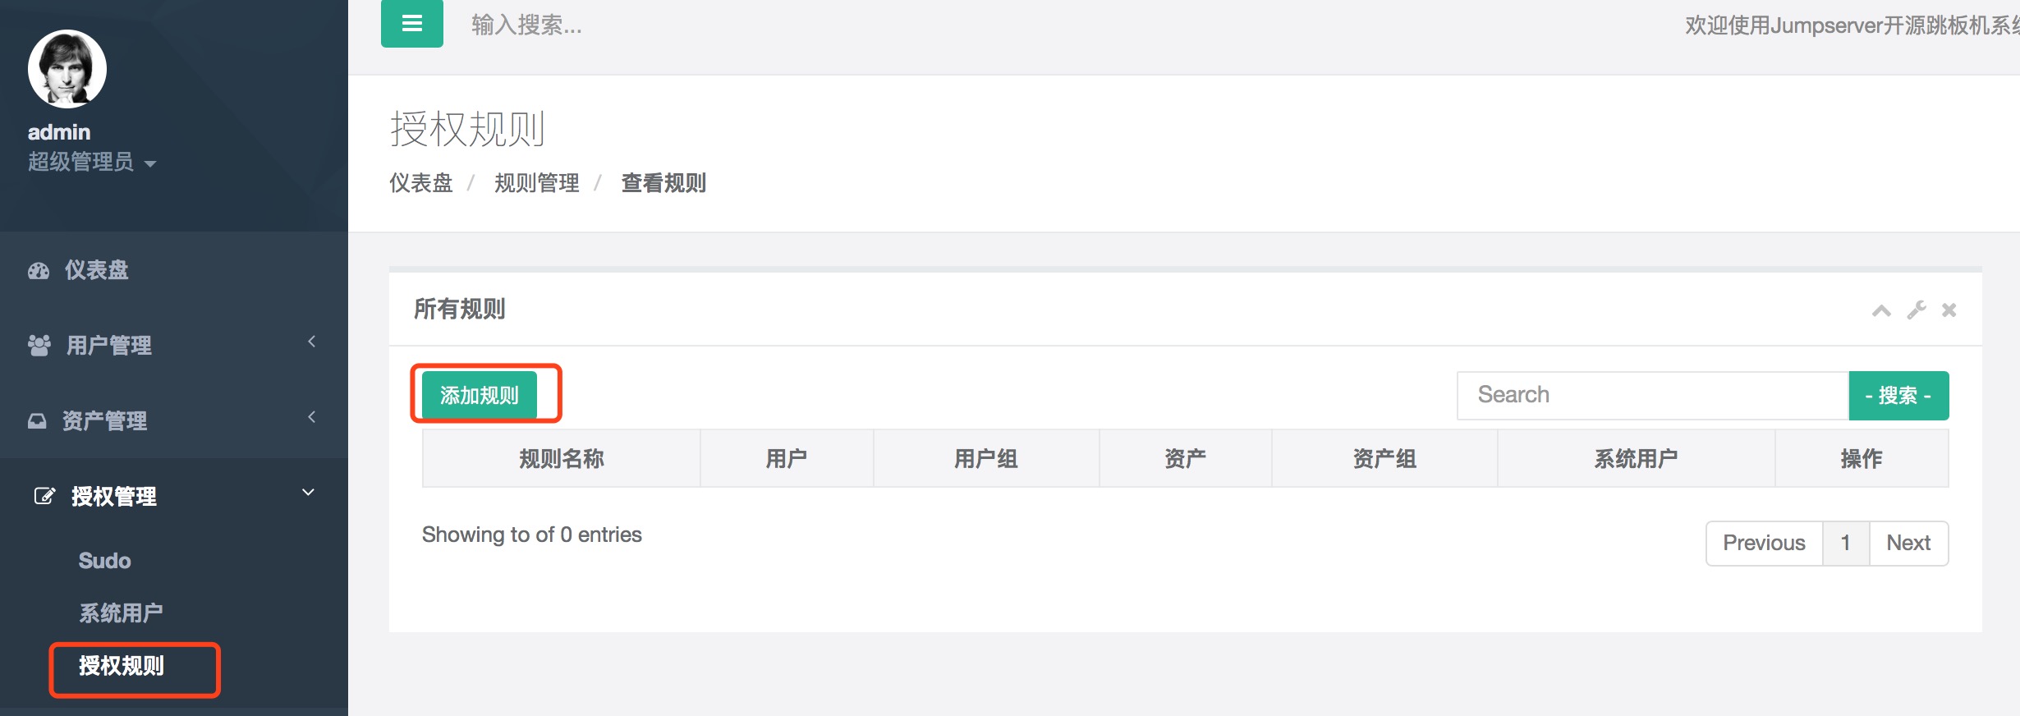Click the 用户管理 users group icon
Screen dimensions: 2020x716
click(x=39, y=346)
